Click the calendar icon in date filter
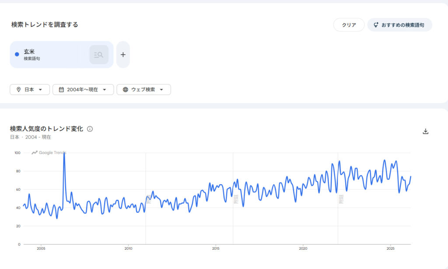448x269 pixels. click(x=61, y=90)
